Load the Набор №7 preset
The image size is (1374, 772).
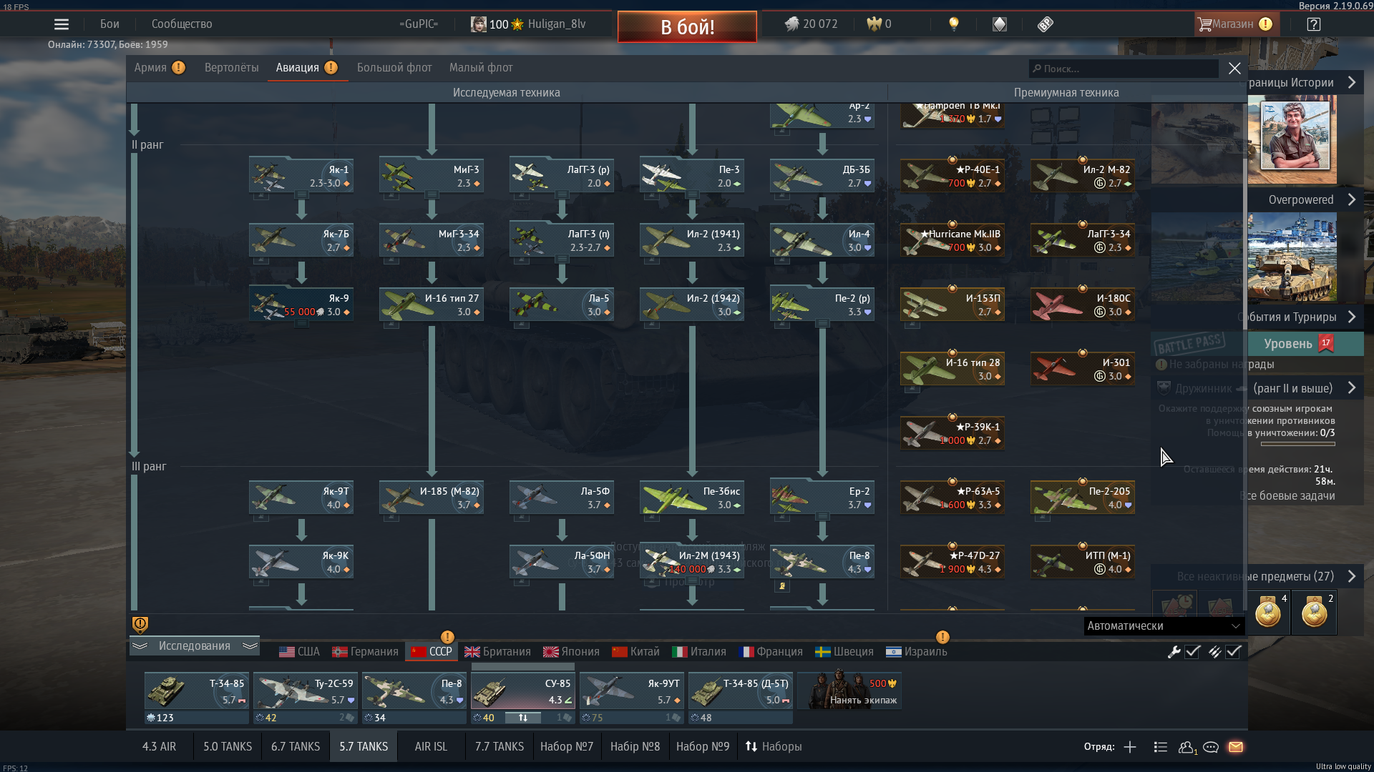(x=567, y=747)
